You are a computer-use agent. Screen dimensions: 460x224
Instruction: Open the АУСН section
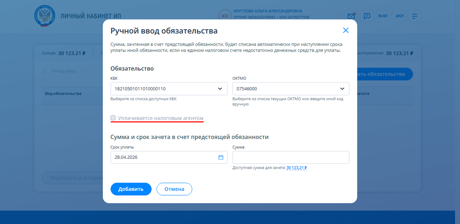[400, 16]
